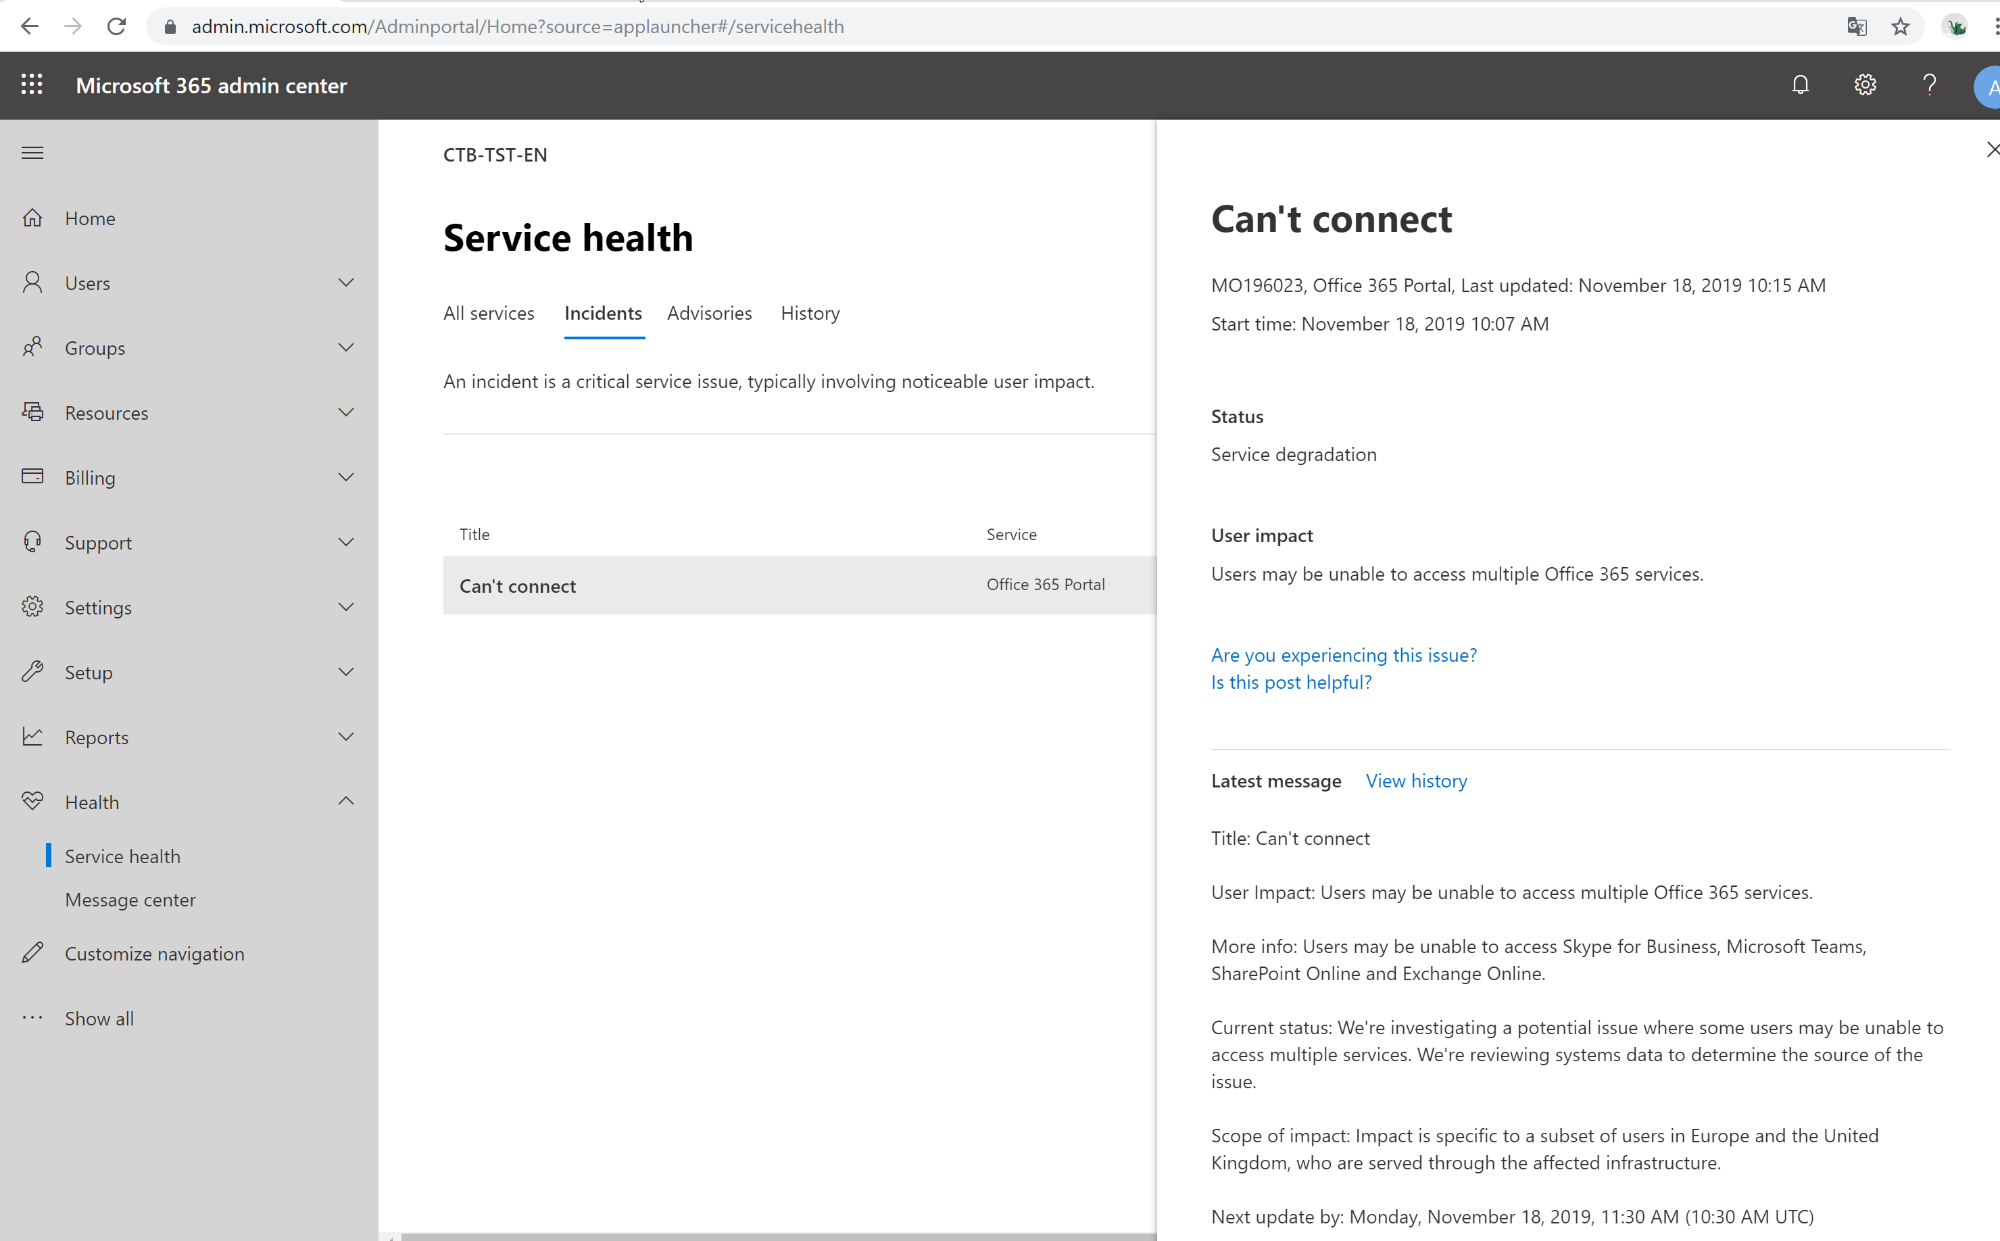Close the Can't connect details panel
The image size is (2000, 1241).
(x=1992, y=149)
